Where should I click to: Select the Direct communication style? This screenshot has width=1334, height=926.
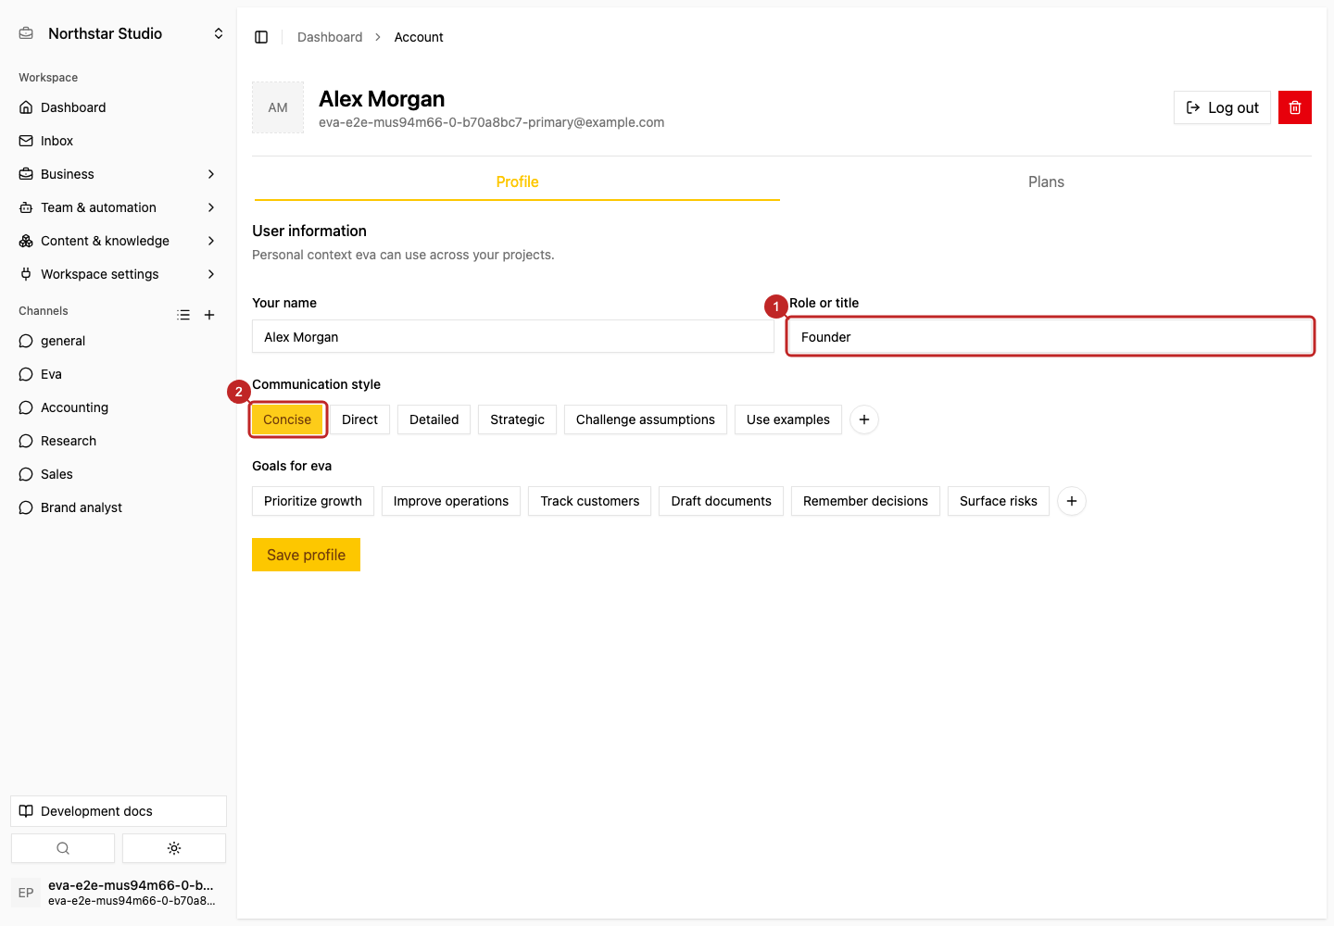[x=359, y=419]
